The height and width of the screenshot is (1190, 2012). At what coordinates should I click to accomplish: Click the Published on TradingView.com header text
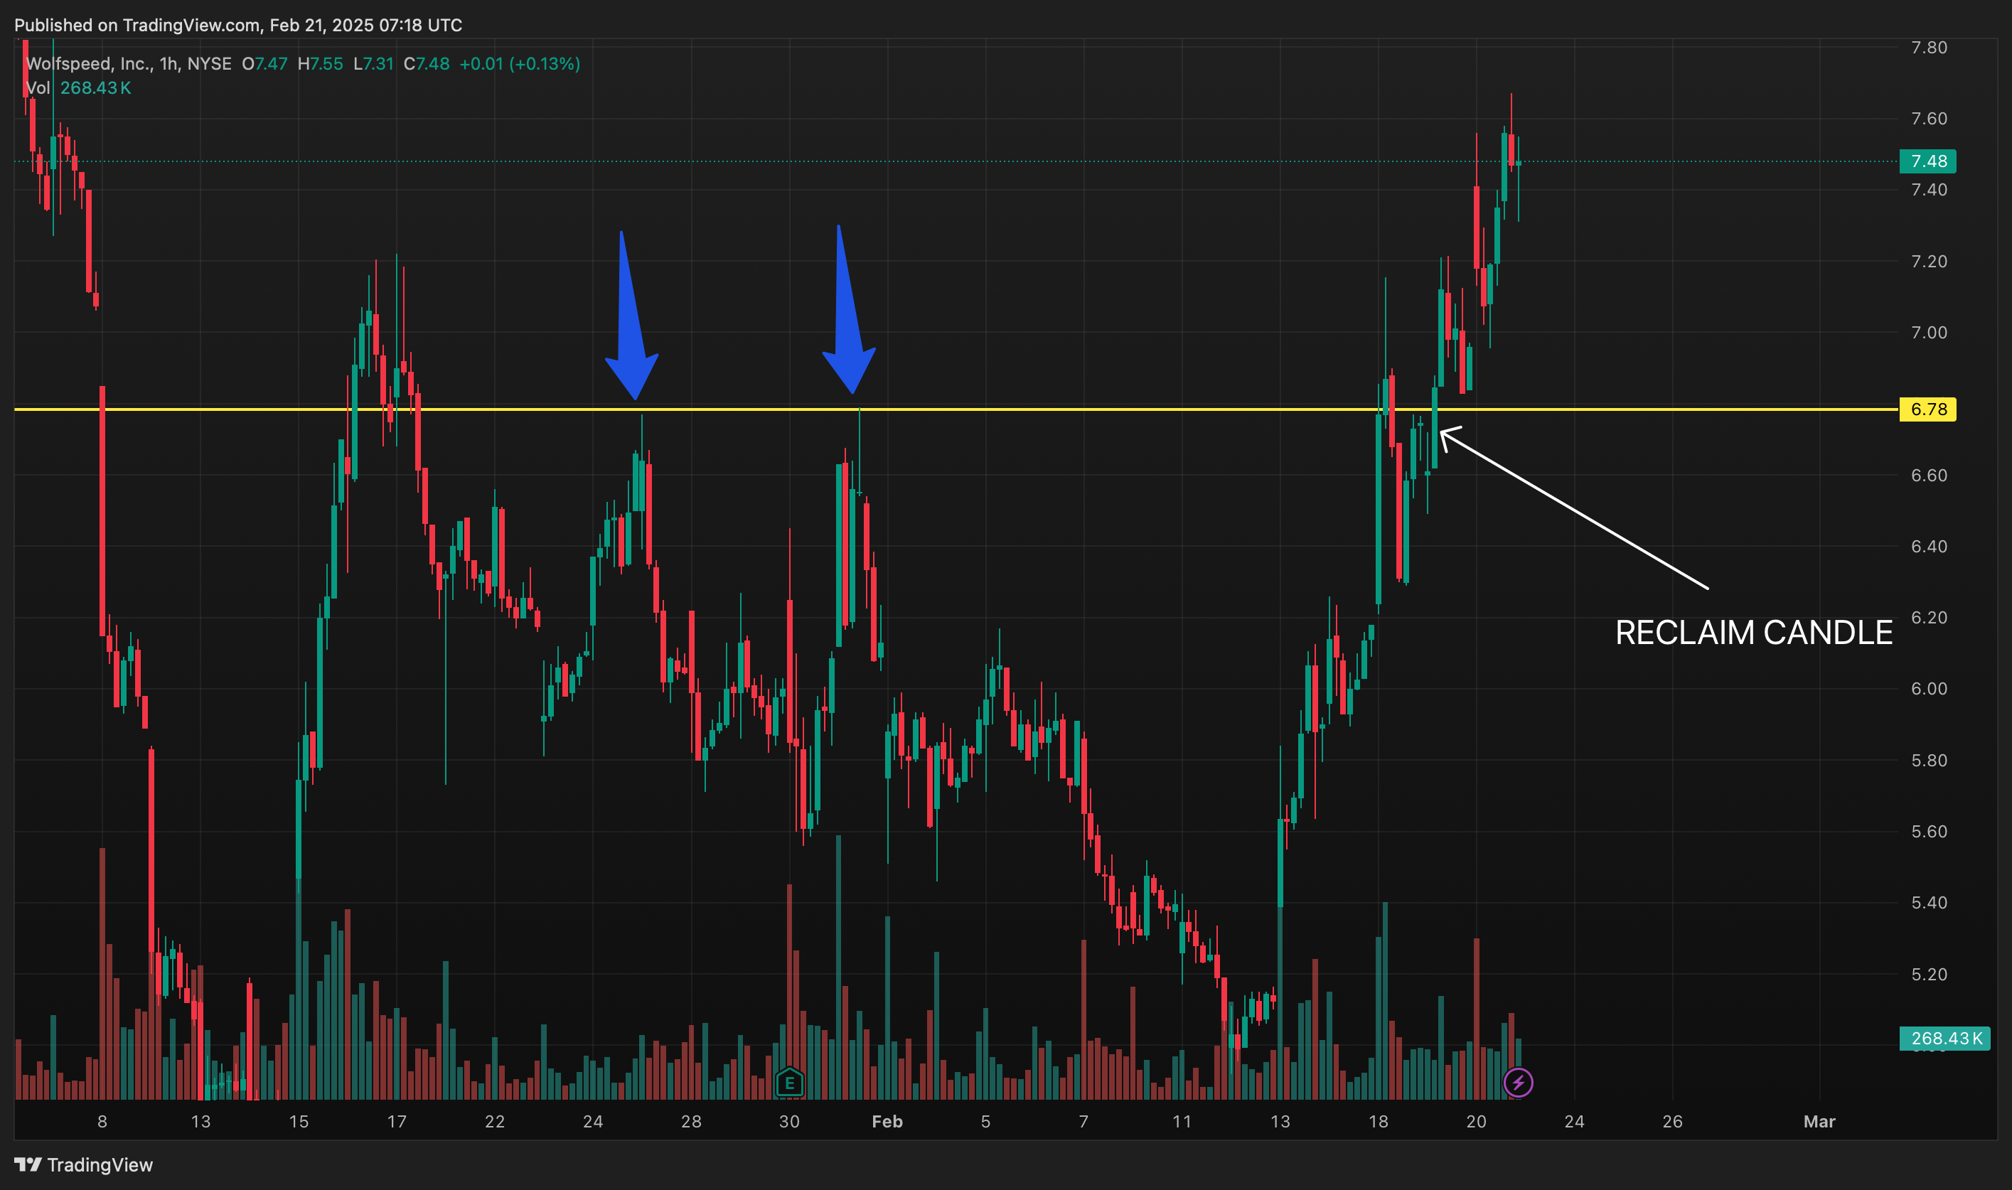(x=238, y=25)
